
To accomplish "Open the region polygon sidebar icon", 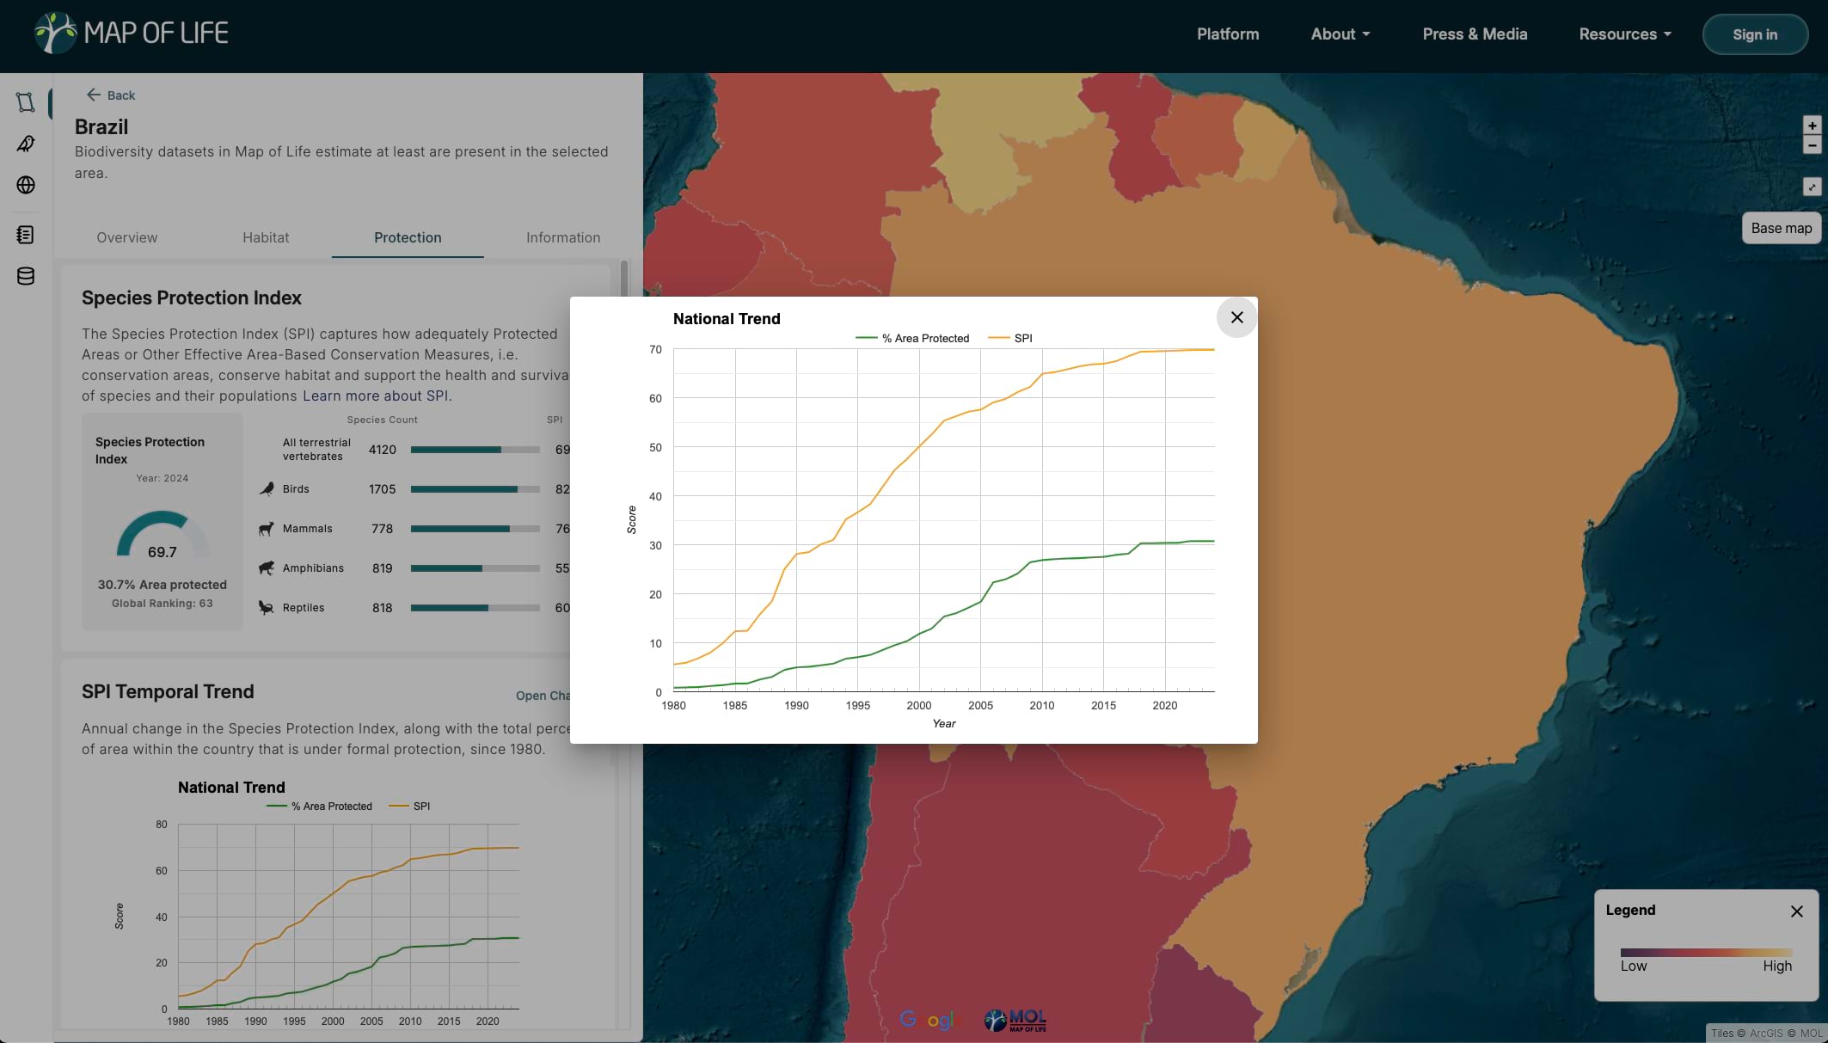I will coord(25,102).
